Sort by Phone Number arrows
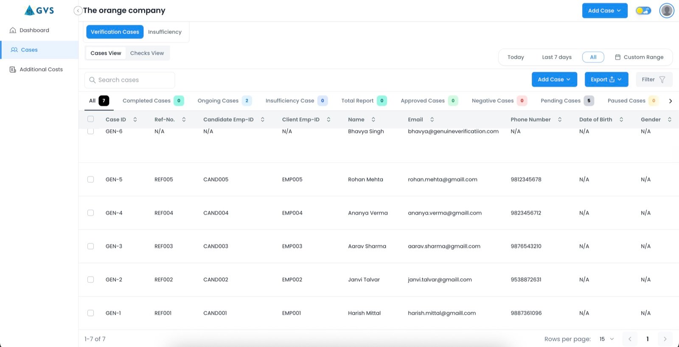Screen dimensions: 679x347 [x=560, y=119]
